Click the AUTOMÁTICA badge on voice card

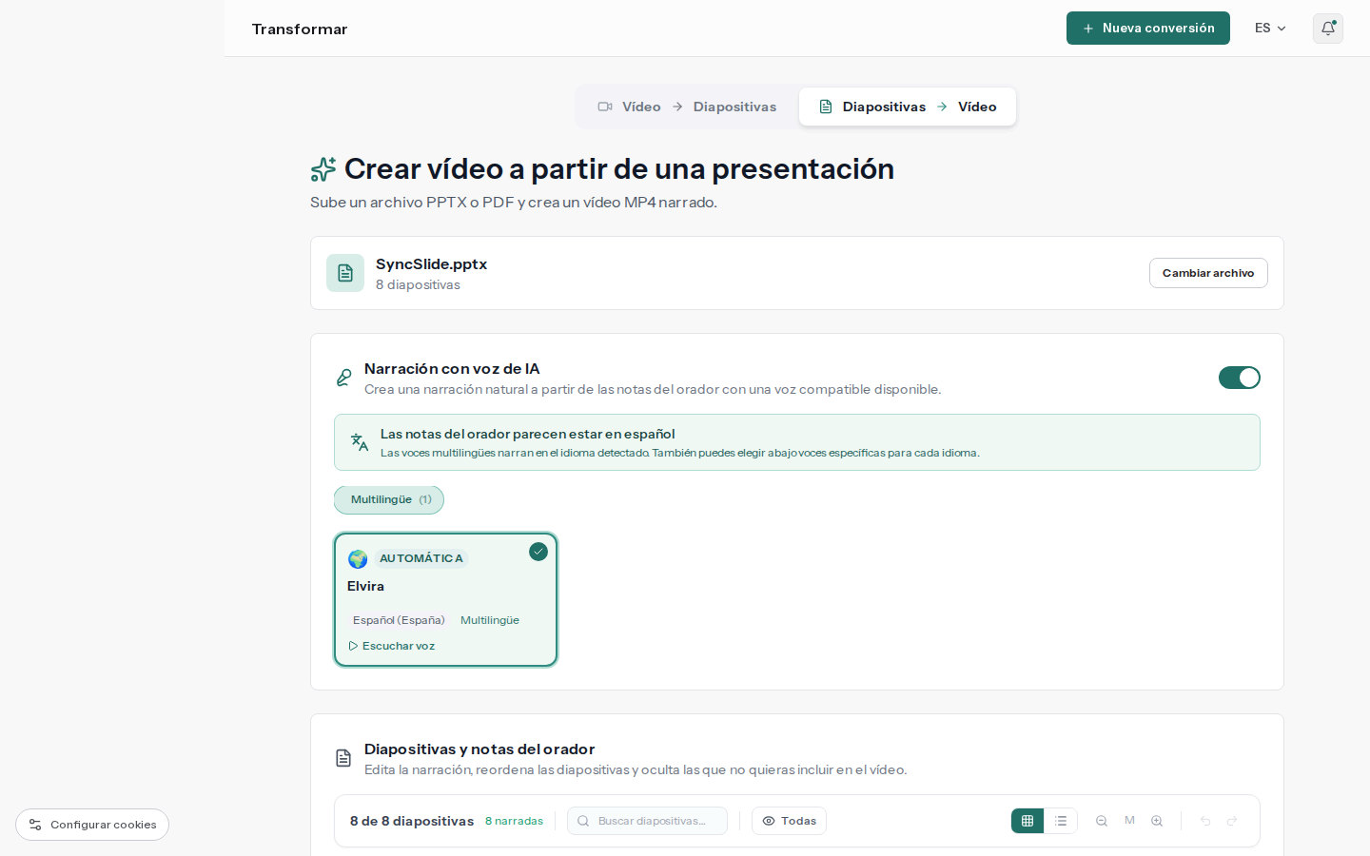[x=421, y=558]
